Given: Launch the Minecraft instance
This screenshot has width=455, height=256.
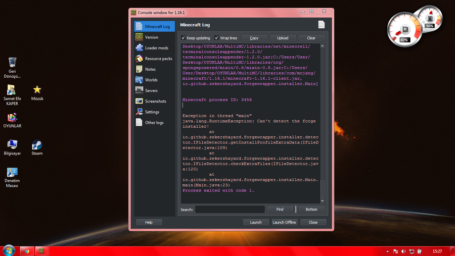Looking at the screenshot, I should (x=256, y=222).
